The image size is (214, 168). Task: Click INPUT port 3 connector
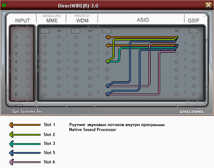tap(28, 53)
